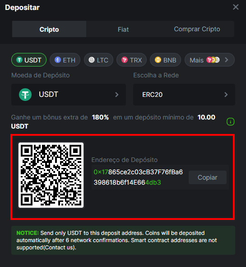246x267 pixels.
Task: Copy the deposit address with Copiar
Action: (208, 177)
